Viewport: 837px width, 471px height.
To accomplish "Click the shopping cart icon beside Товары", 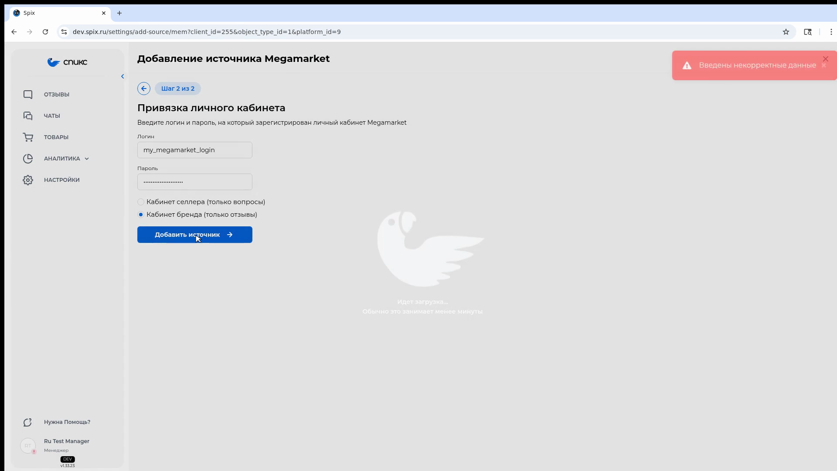I will coord(28,137).
